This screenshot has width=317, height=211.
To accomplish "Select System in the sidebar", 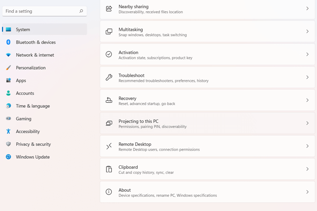I will coord(45,29).
